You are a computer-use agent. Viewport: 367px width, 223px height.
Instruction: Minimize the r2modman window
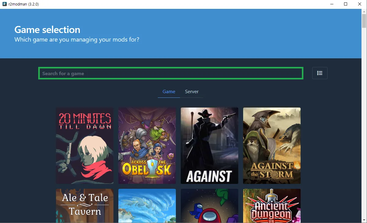332,4
